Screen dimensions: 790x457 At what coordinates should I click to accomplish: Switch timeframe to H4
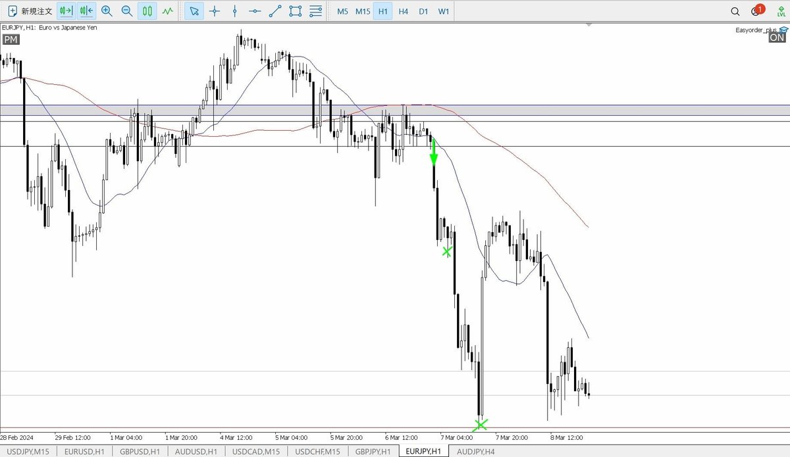click(404, 11)
